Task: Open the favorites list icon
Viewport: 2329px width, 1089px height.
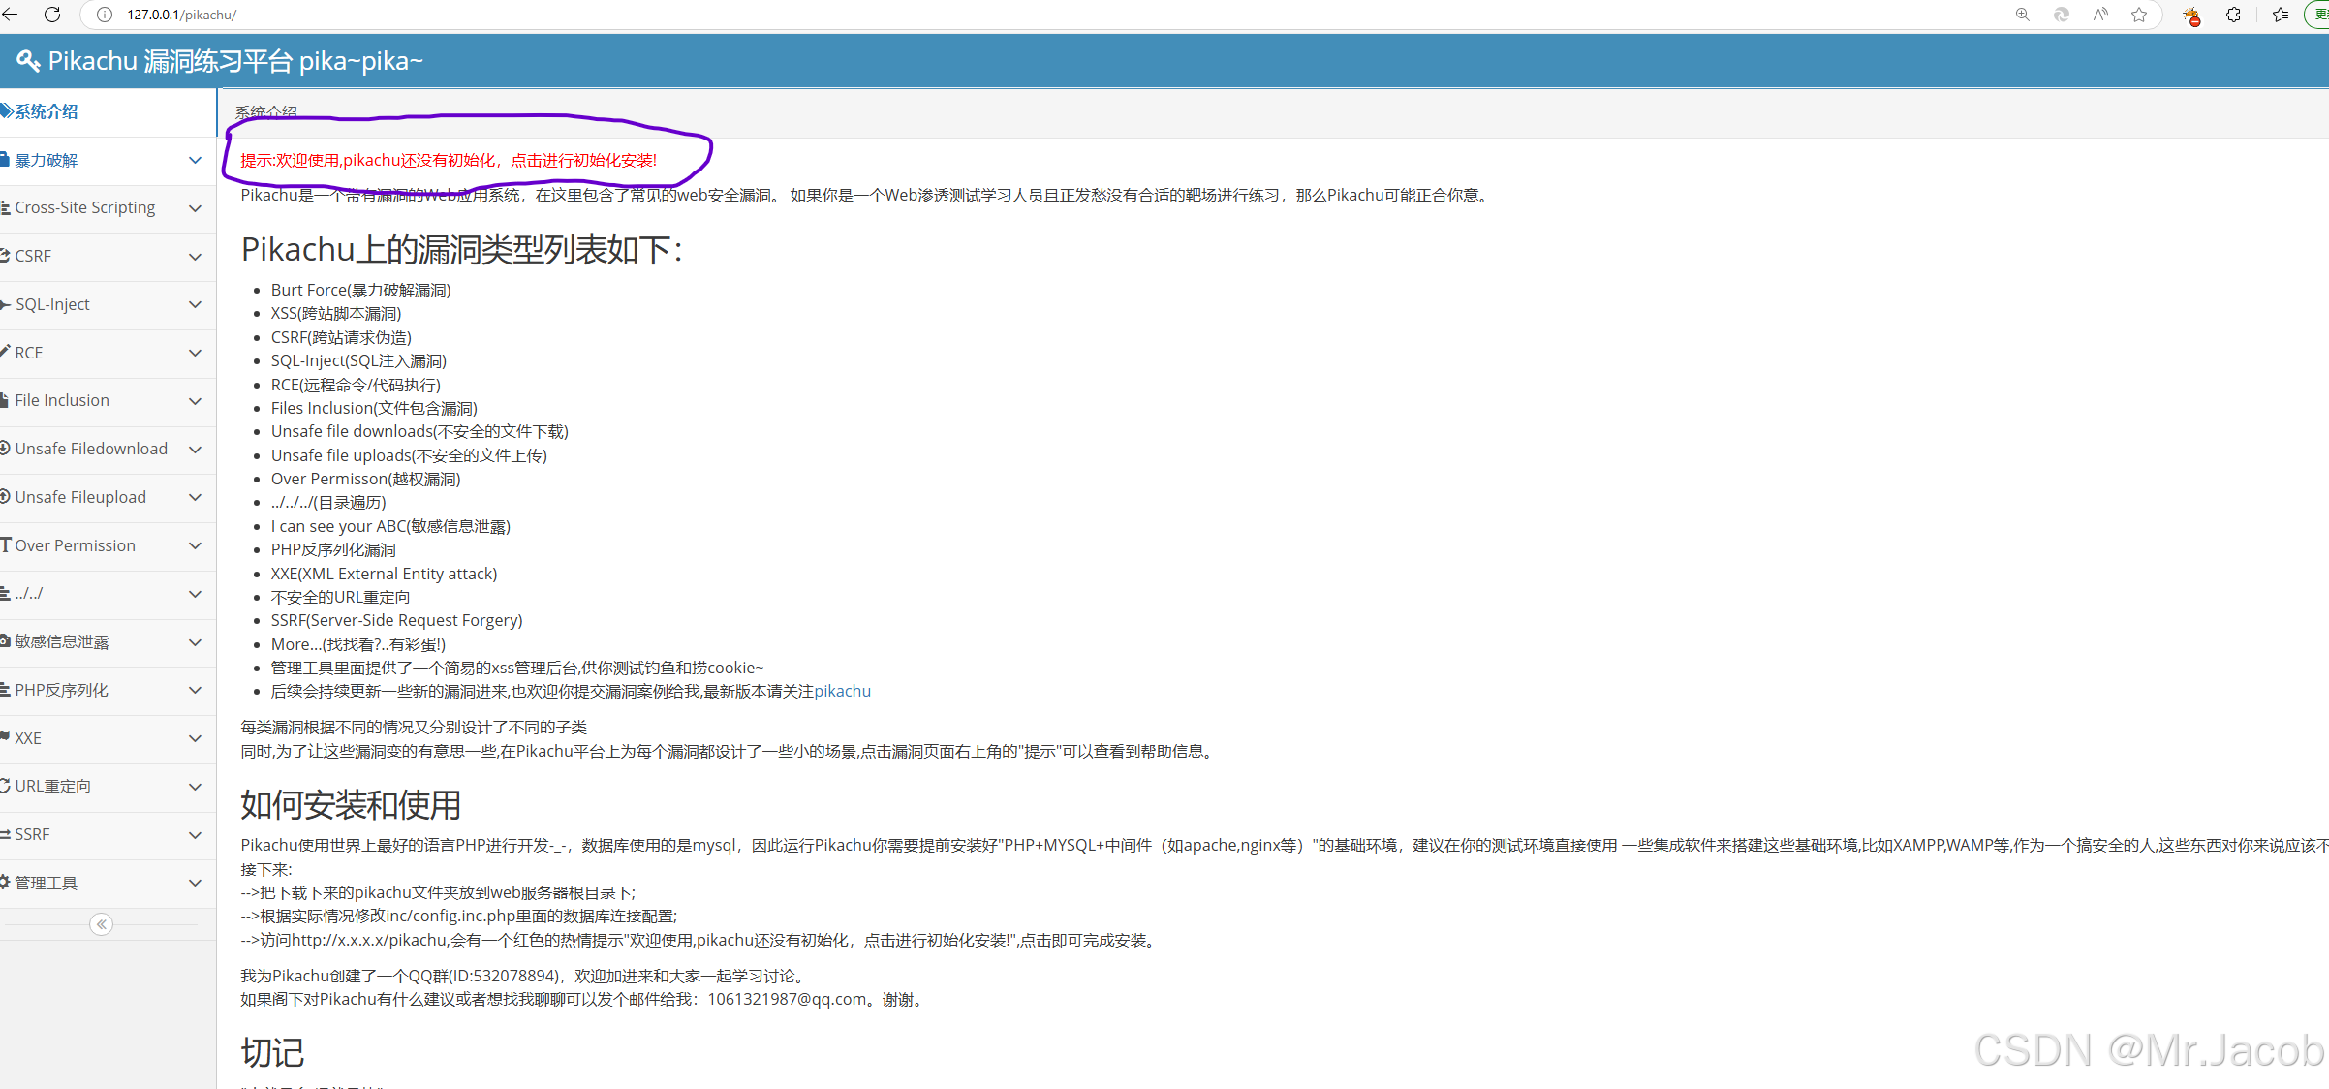Action: coord(2281,15)
